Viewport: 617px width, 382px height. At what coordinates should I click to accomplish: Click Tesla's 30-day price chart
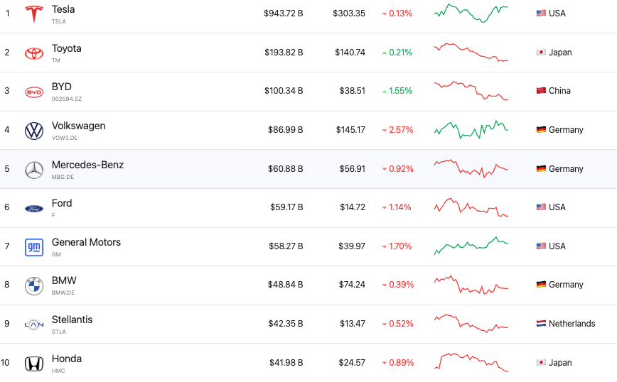[x=471, y=13]
